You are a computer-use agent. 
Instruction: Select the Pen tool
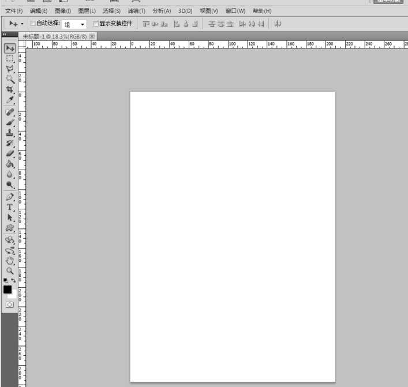[10, 197]
